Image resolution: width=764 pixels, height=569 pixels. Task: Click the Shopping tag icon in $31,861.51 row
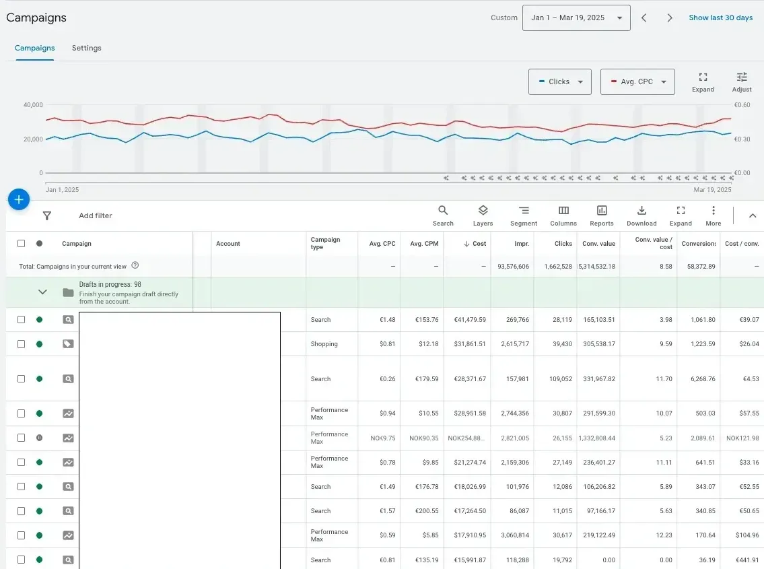click(x=68, y=344)
